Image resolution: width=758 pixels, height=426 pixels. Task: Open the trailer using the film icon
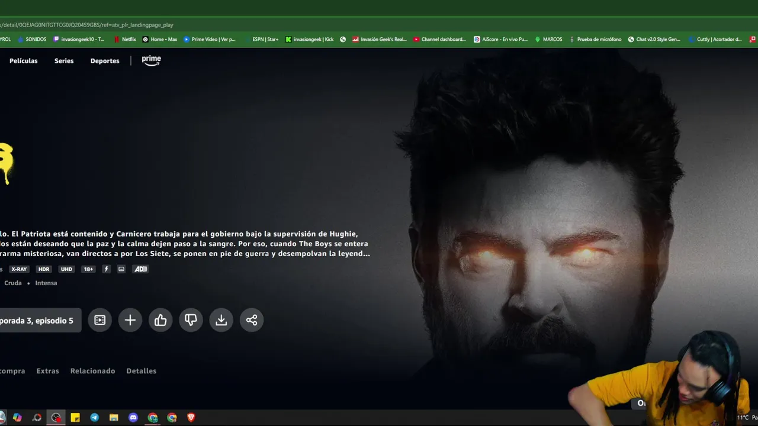(99, 320)
